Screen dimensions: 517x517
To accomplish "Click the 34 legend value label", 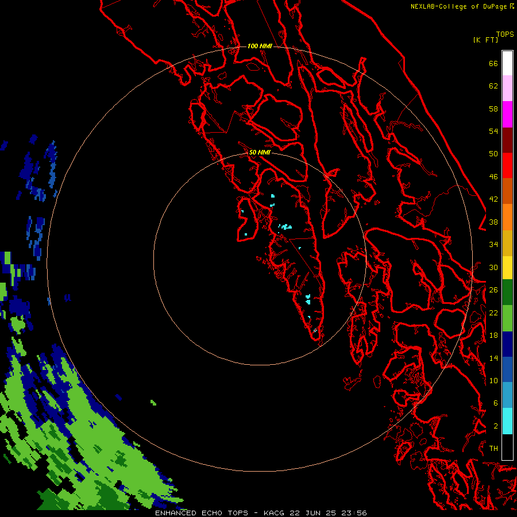I will [493, 245].
